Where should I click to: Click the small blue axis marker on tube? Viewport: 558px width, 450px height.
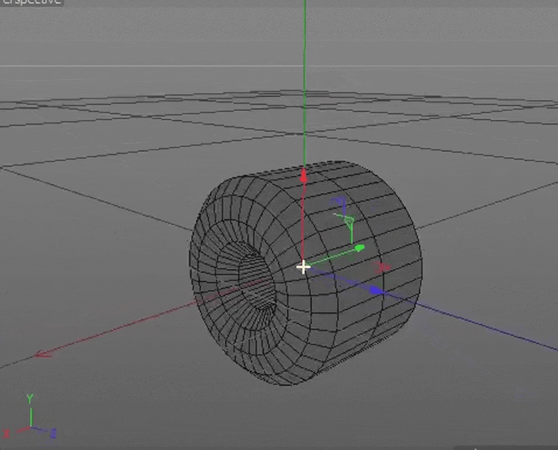[340, 203]
